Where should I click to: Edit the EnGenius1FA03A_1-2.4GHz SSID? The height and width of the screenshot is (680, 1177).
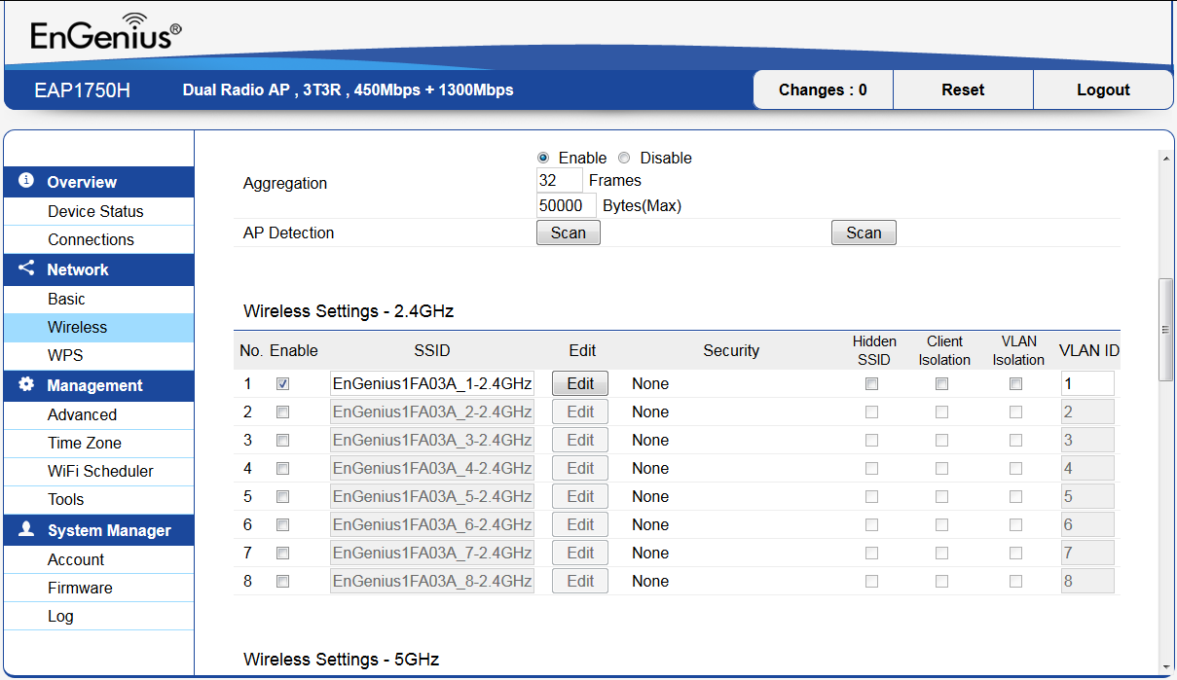point(580,383)
